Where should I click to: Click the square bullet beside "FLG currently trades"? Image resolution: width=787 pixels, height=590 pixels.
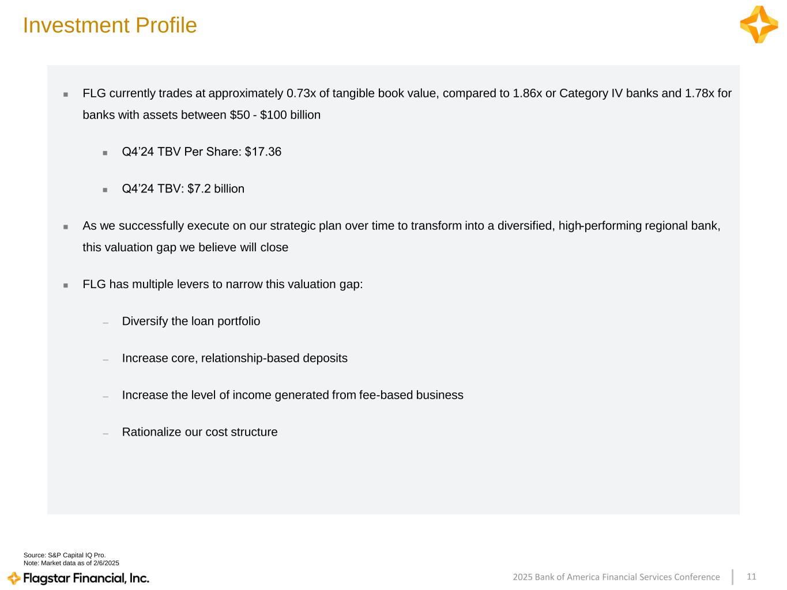66,94
